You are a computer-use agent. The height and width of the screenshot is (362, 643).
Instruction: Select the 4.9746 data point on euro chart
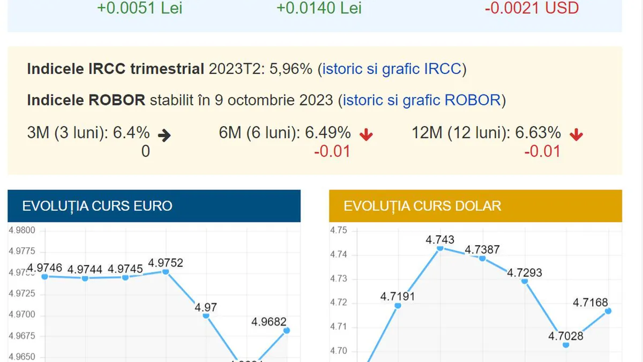pyautogui.click(x=44, y=276)
